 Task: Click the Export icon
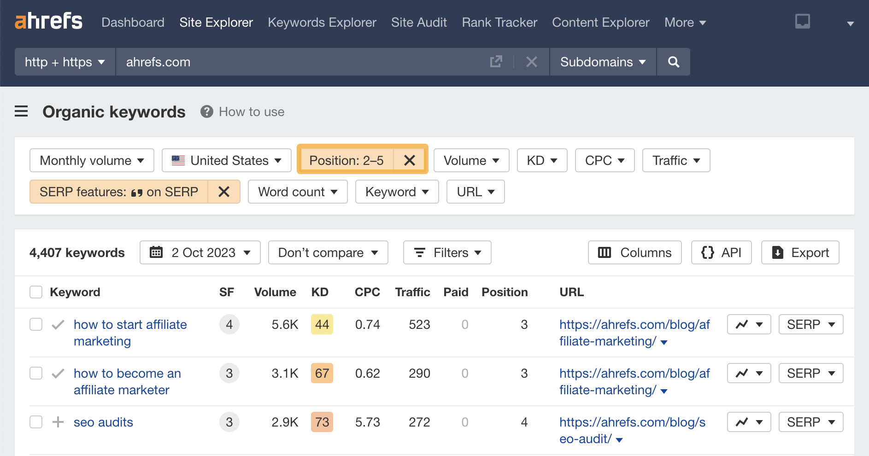tap(777, 252)
